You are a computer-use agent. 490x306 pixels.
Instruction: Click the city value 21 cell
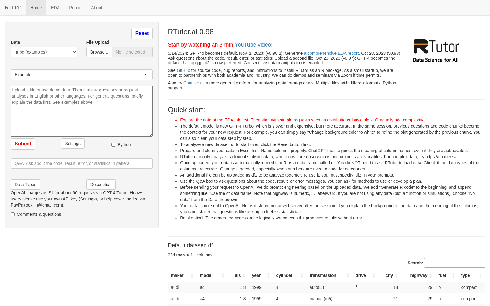tap(390, 299)
